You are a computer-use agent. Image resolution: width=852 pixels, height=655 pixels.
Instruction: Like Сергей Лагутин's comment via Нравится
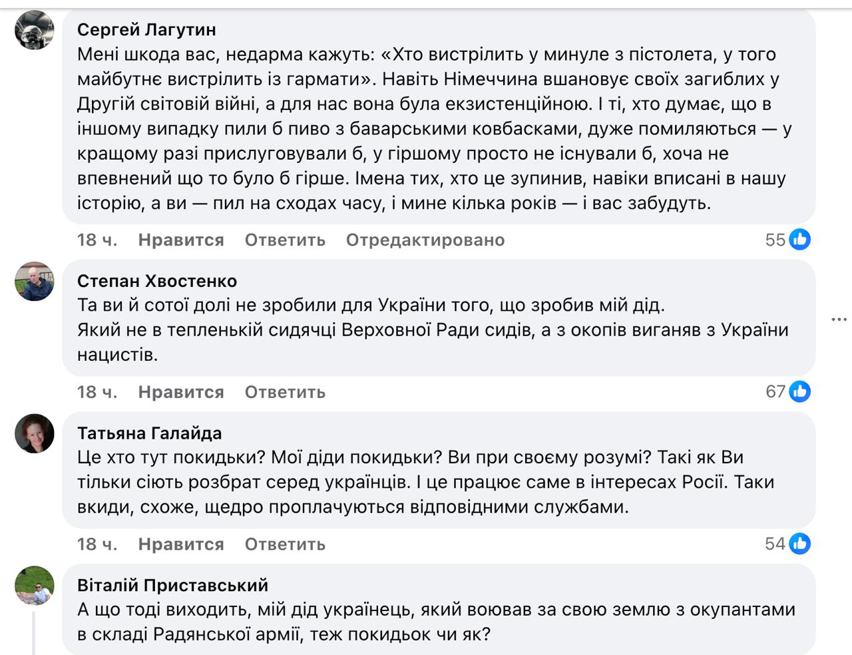coord(181,240)
